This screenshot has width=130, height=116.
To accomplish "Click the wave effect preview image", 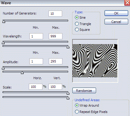I will click(x=95, y=61).
